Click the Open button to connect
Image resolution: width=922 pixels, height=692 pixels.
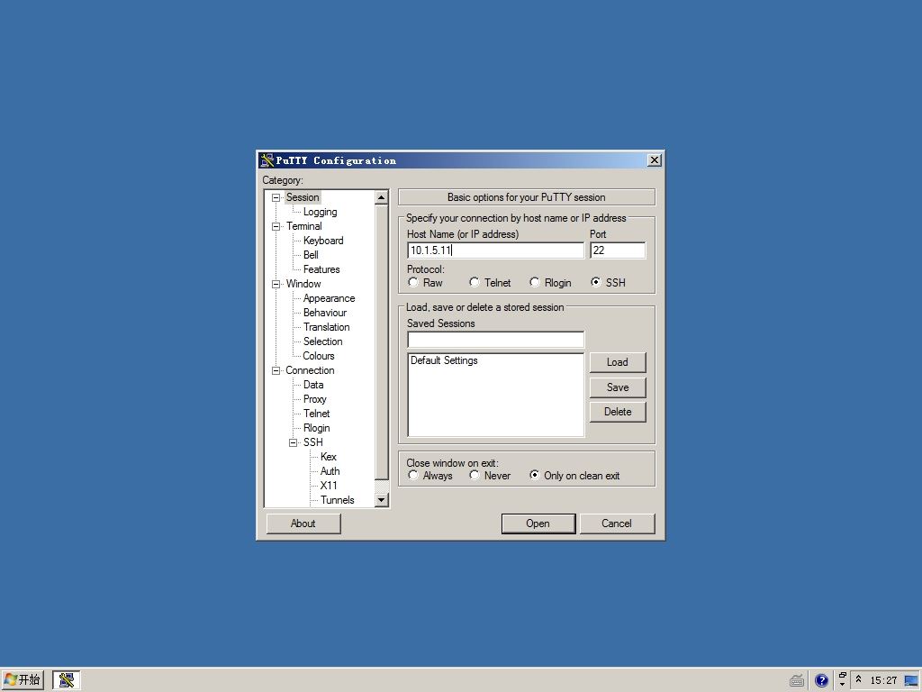click(x=538, y=524)
